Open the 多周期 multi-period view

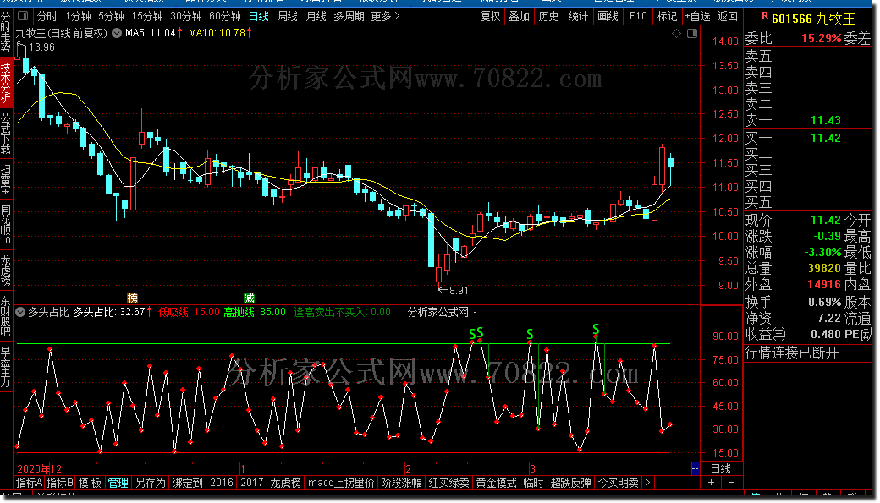[x=349, y=16]
